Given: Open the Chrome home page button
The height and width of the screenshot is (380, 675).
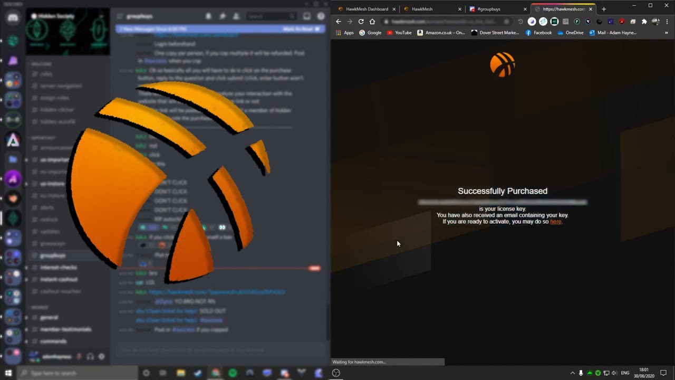Looking at the screenshot, I should [x=372, y=22].
